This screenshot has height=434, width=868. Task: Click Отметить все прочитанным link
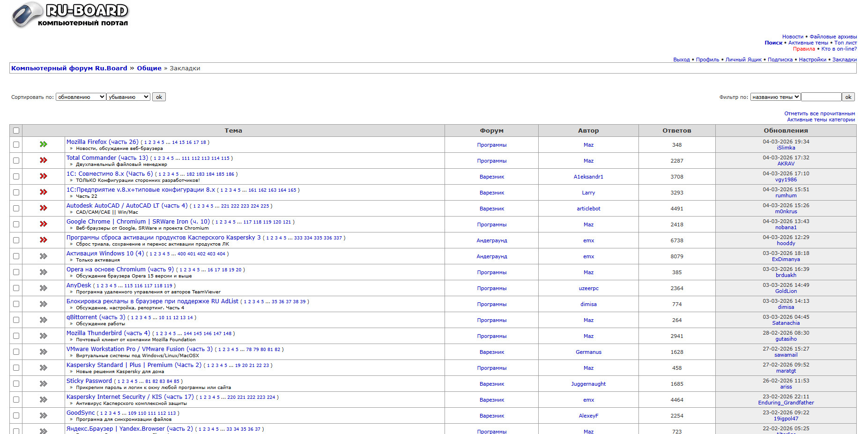(x=819, y=113)
